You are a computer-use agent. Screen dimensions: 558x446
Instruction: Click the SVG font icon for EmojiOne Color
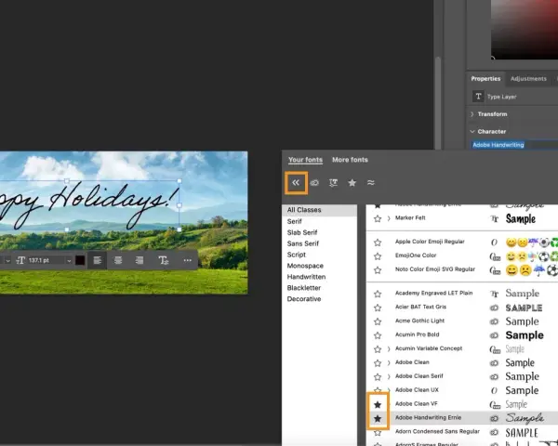click(495, 256)
